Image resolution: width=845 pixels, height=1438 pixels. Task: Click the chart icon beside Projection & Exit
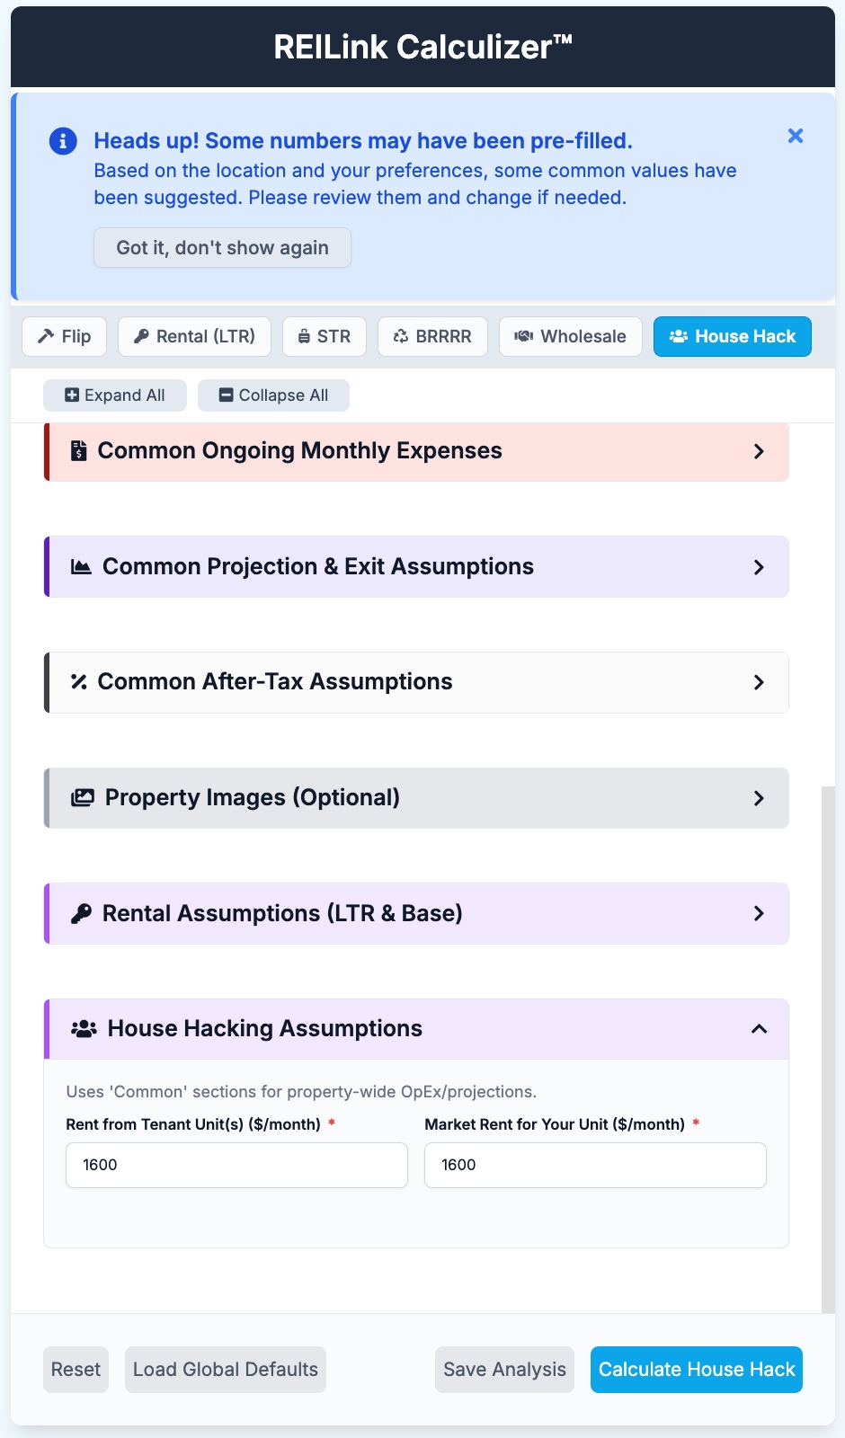82,567
